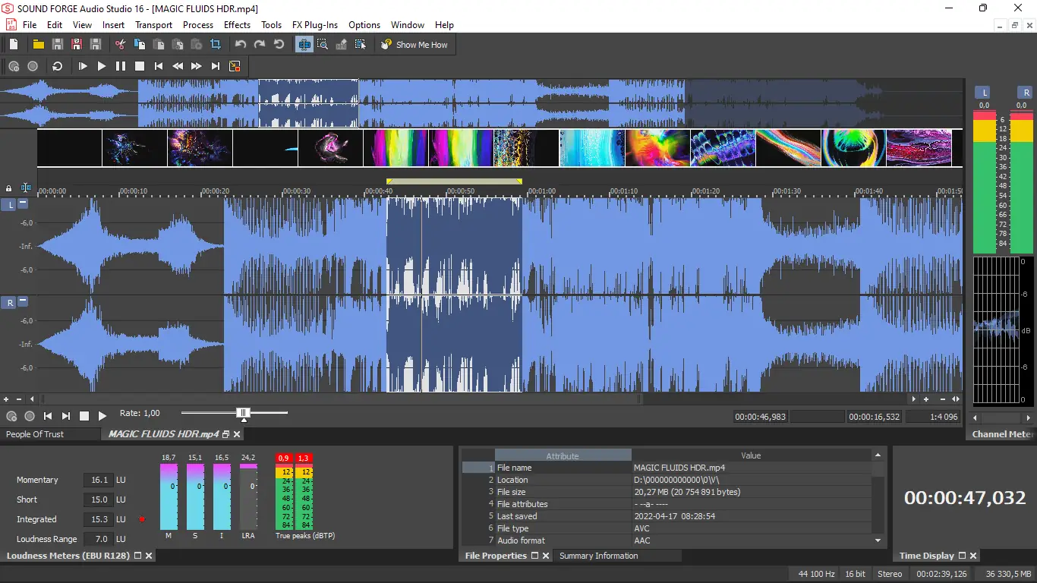Screen dimensions: 1037x583
Task: Select the Crop tool in toolbar
Action: click(216, 45)
